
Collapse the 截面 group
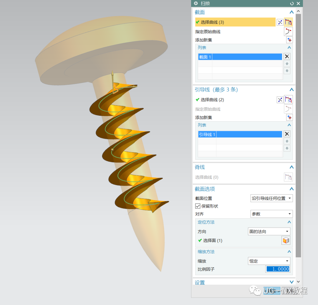(291, 12)
